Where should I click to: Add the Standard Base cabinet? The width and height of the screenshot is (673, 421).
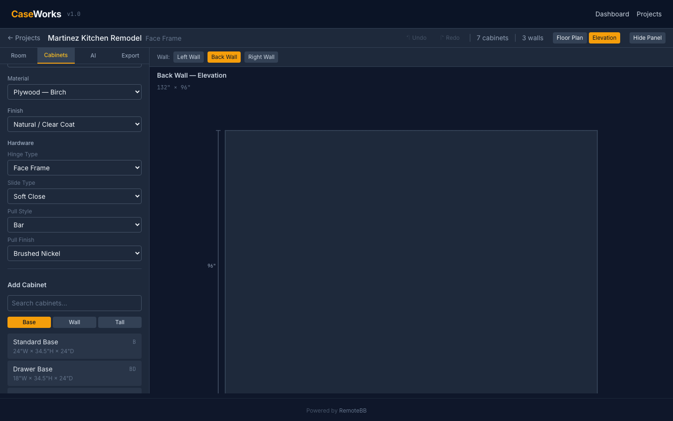(x=74, y=346)
